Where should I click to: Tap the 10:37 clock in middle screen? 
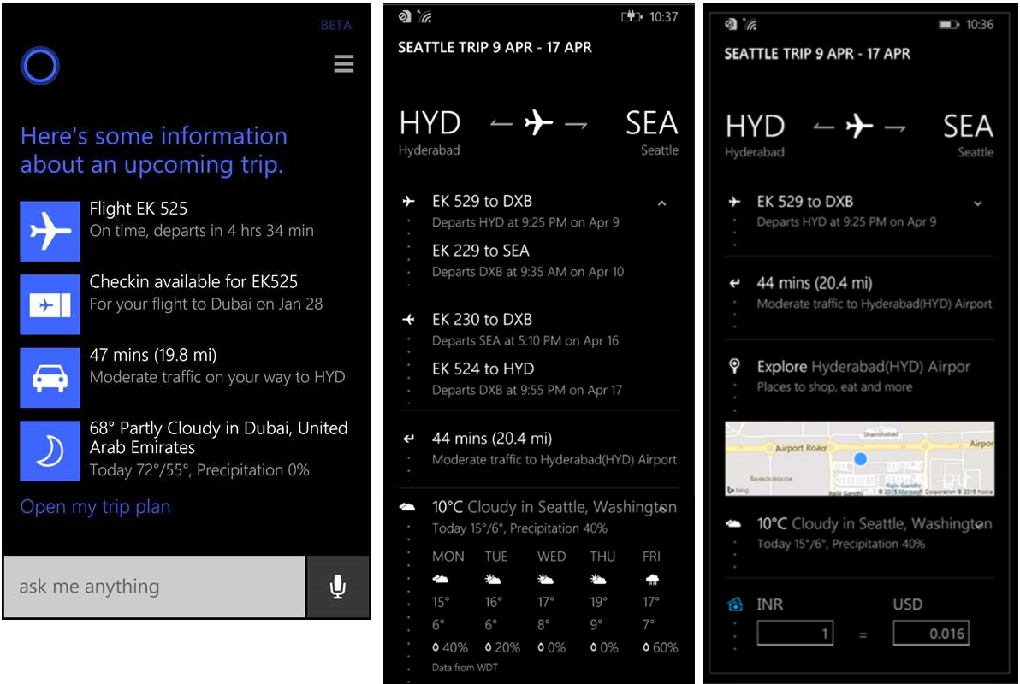click(663, 17)
